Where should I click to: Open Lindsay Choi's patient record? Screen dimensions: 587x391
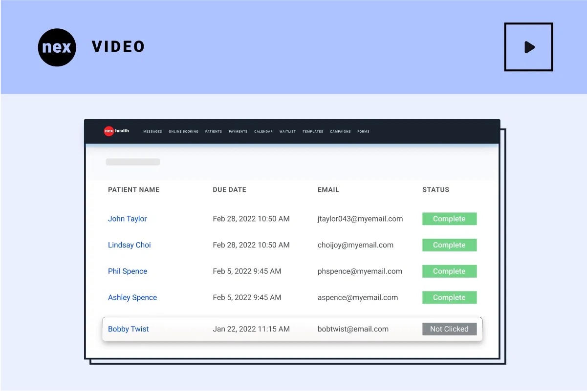tap(129, 245)
